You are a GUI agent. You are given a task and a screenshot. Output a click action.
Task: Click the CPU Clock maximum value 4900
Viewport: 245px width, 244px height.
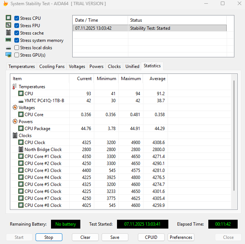point(136,143)
